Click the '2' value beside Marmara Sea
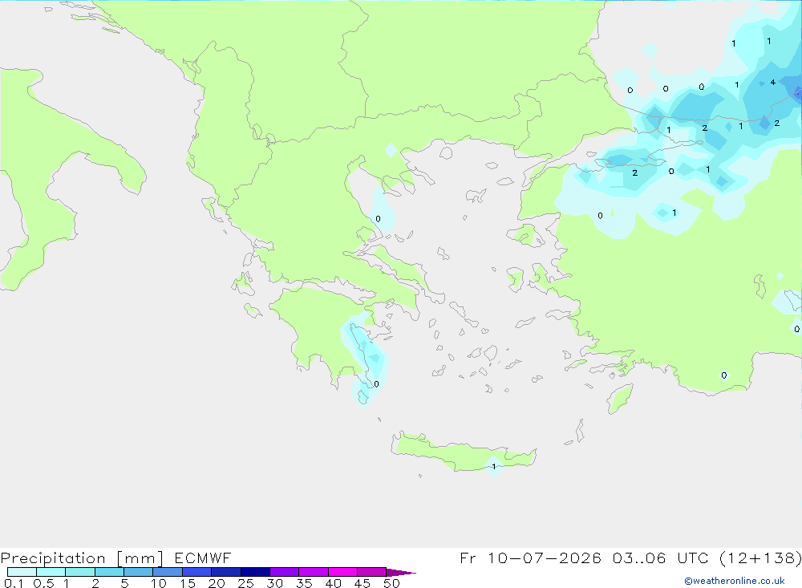The image size is (802, 588). [x=634, y=173]
